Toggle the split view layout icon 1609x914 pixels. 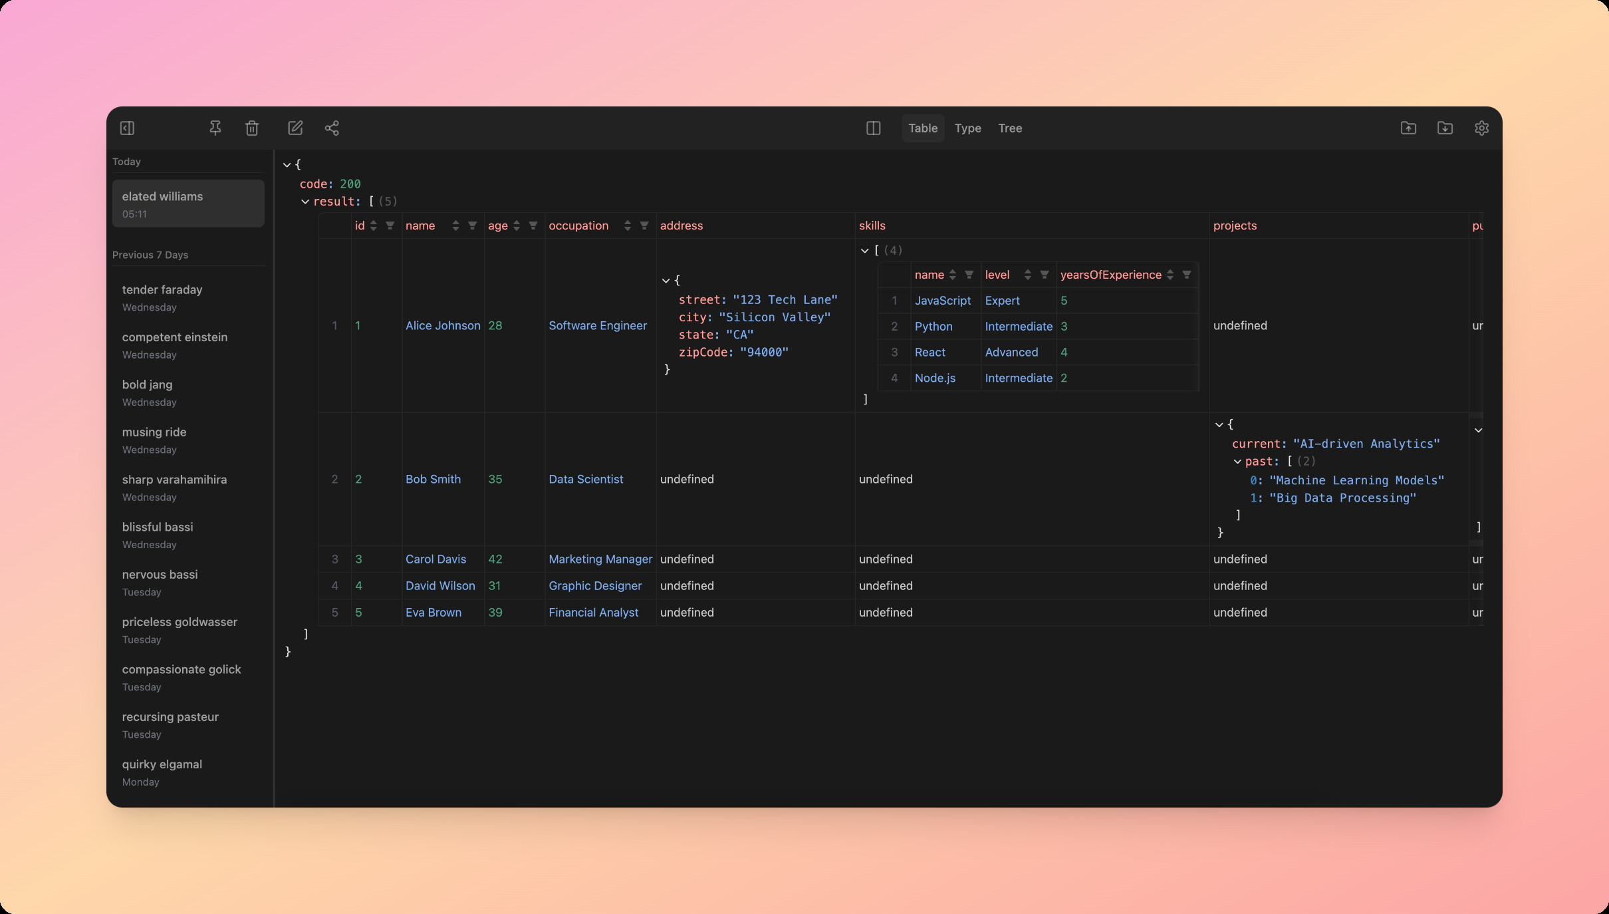[x=874, y=128]
